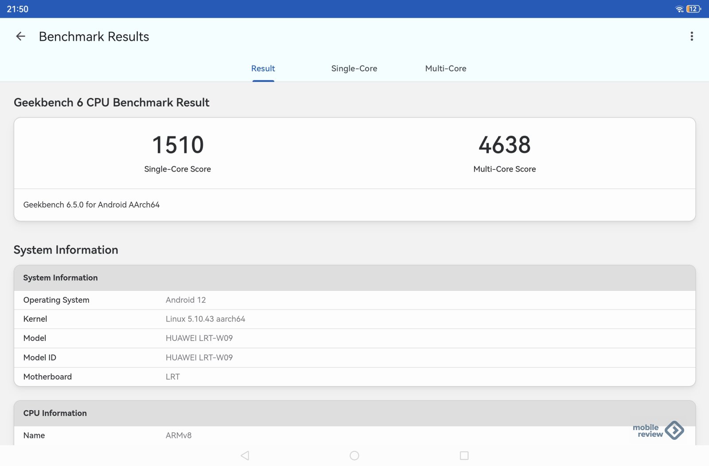Tap the back arrow icon
Screen dimensions: 709x466
20,36
